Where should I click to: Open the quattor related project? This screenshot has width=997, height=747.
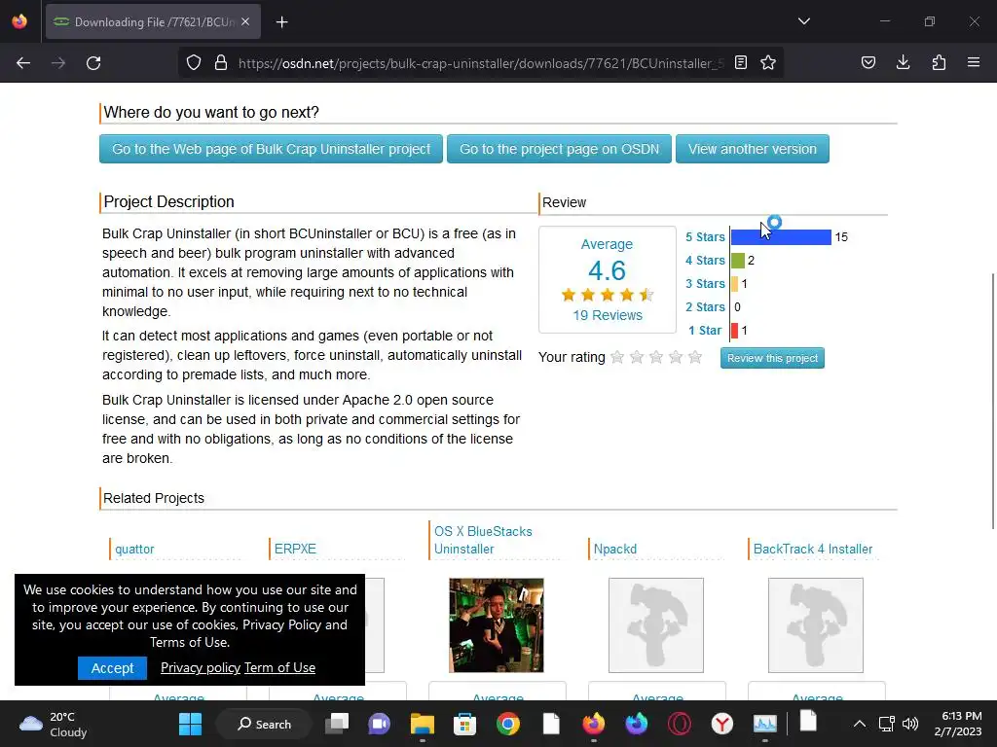[x=134, y=549]
